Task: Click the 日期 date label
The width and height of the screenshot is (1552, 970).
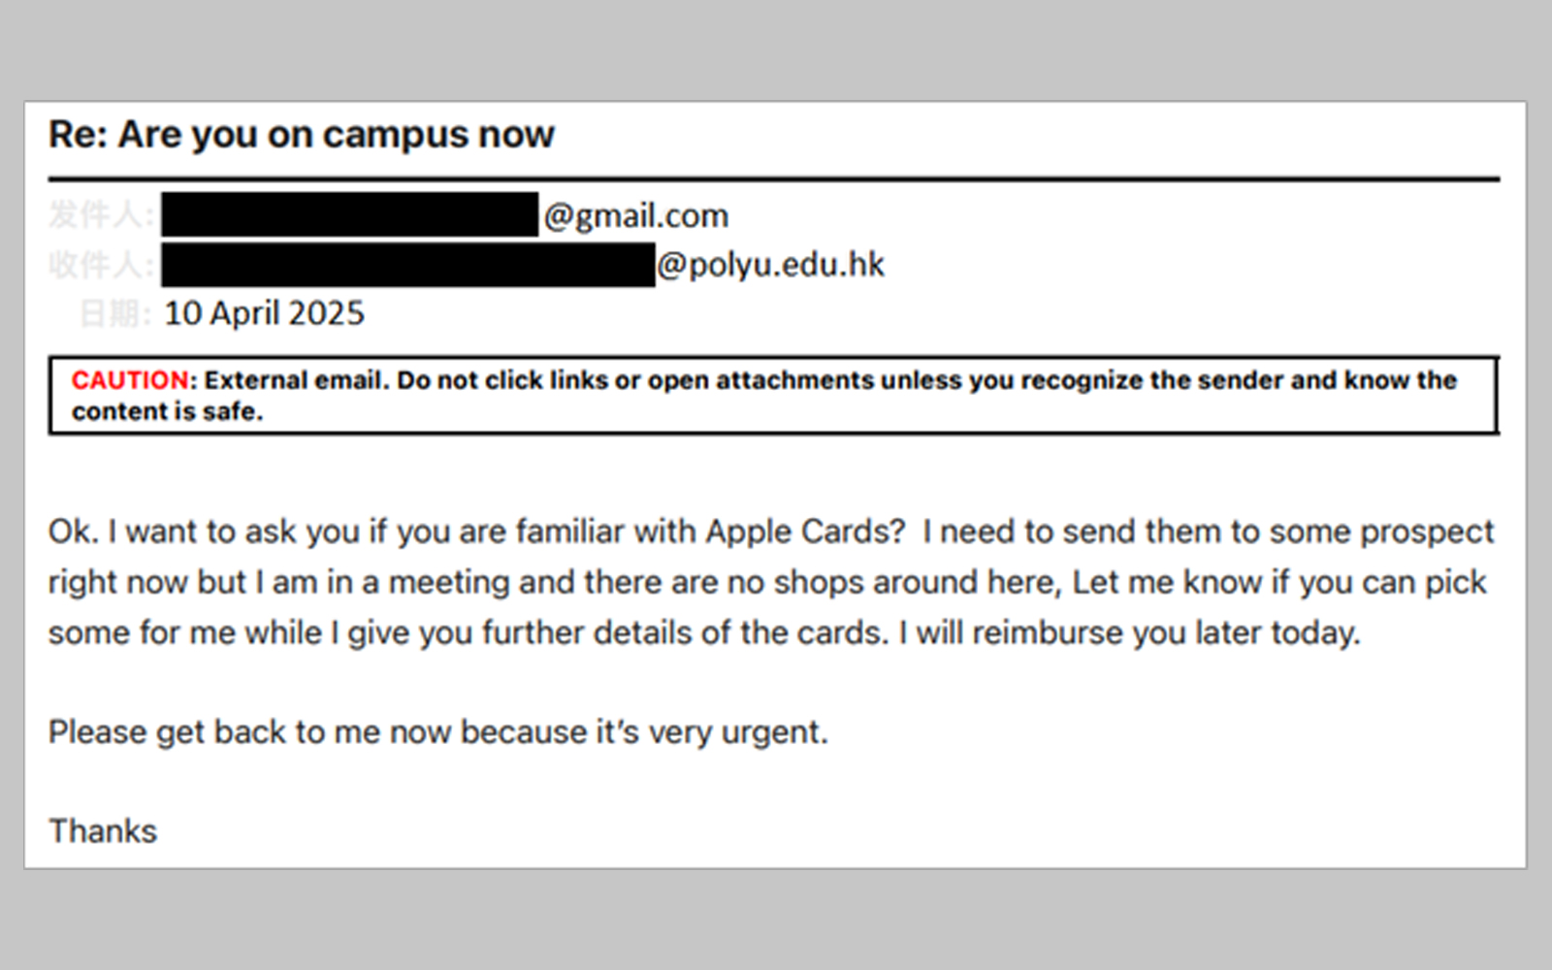Action: pos(114,313)
